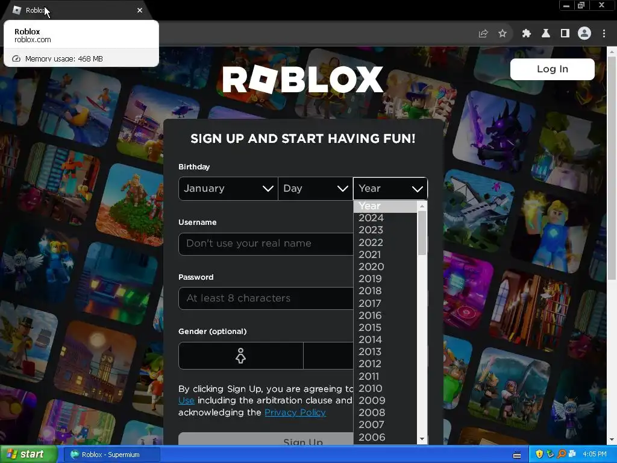Screen dimensions: 617x463
Task: Click the Roblox logo
Action: 302,79
